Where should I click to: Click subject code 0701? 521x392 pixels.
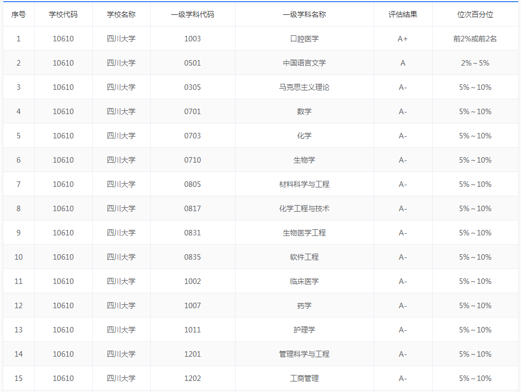click(x=193, y=111)
